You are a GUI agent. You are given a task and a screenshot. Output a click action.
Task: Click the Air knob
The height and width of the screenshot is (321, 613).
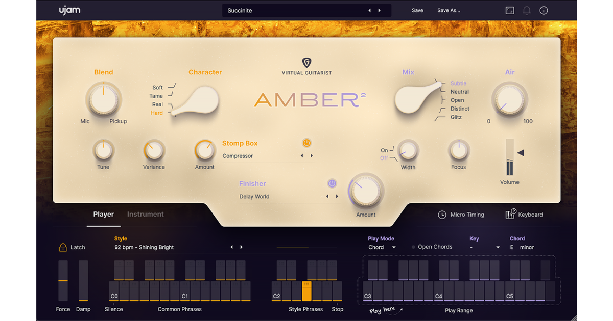click(x=509, y=99)
